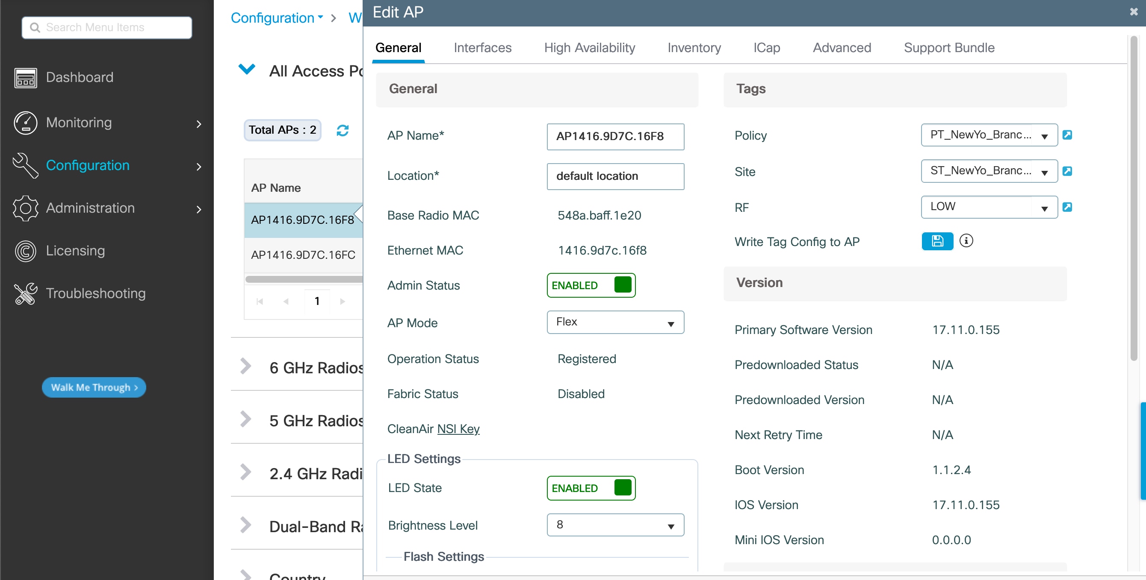The width and height of the screenshot is (1146, 580).
Task: Click the refresh icon next to Total APs
Action: click(342, 130)
